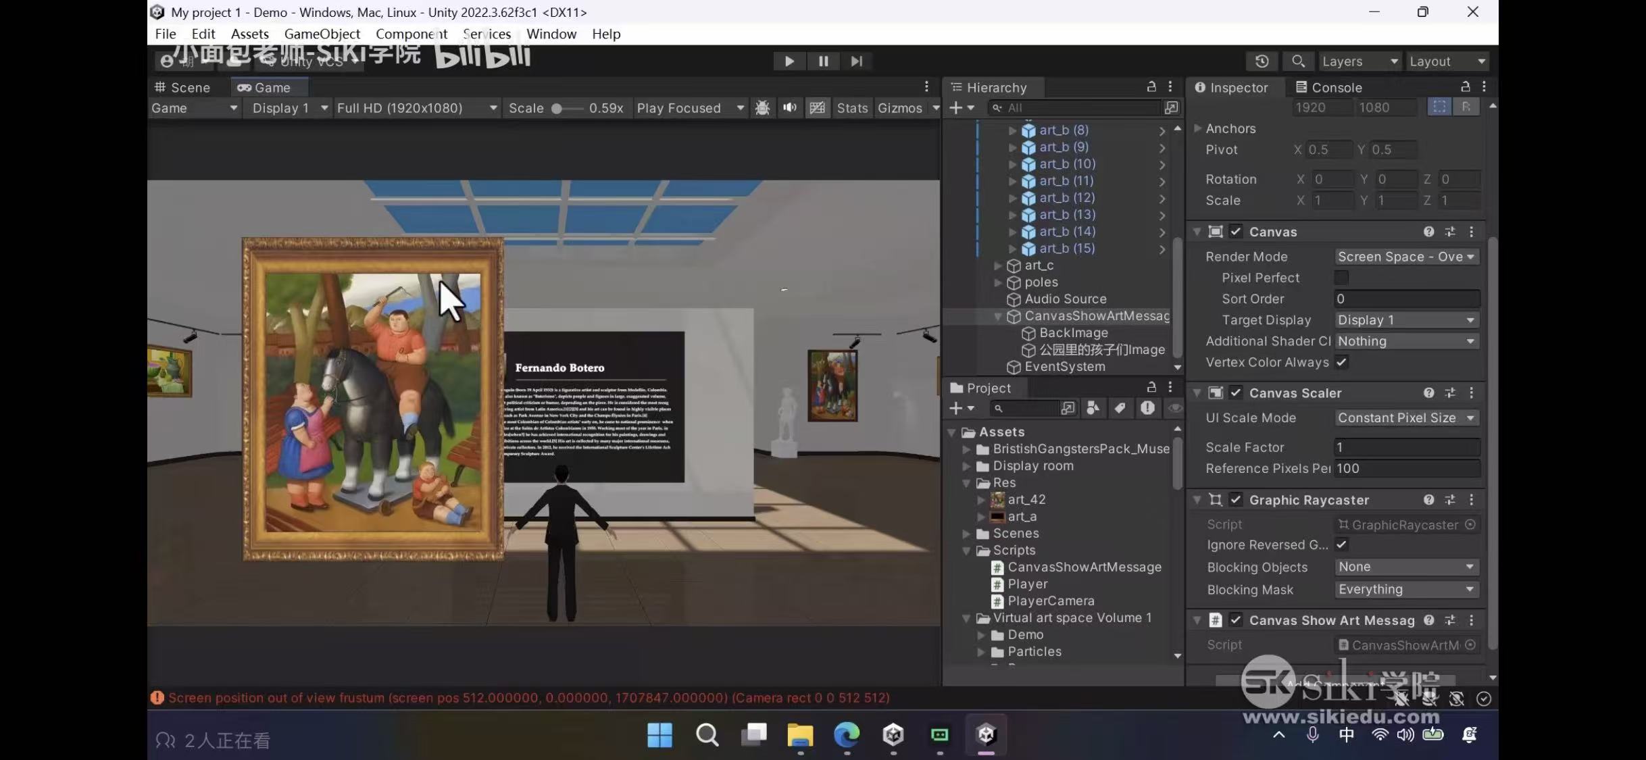Select the Inspector tab

(1231, 87)
